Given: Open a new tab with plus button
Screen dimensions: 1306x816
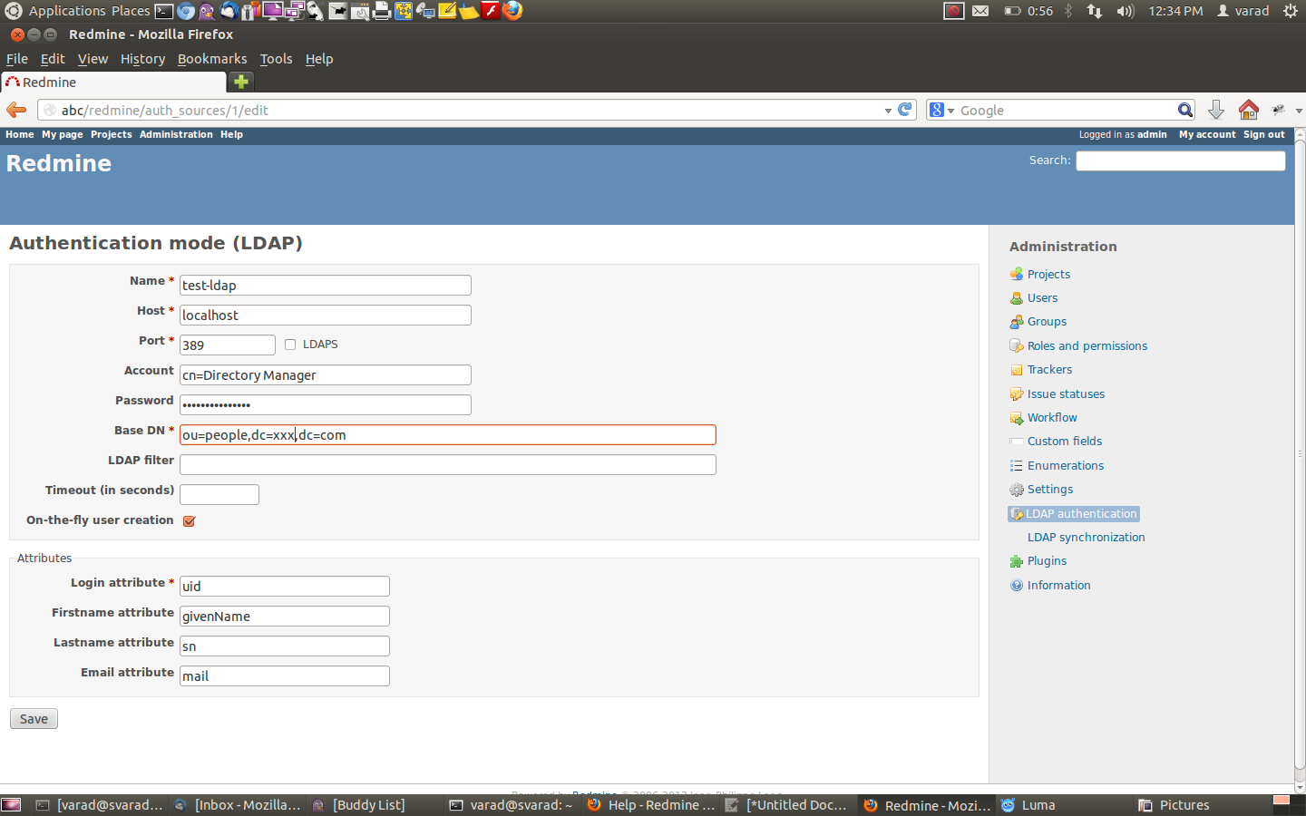Looking at the screenshot, I should [241, 82].
